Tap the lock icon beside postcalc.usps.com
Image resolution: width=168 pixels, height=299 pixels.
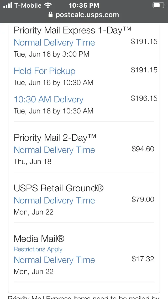(x=50, y=15)
